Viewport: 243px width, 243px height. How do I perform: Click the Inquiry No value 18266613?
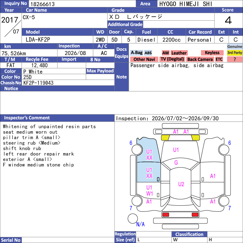[x=43, y=4]
